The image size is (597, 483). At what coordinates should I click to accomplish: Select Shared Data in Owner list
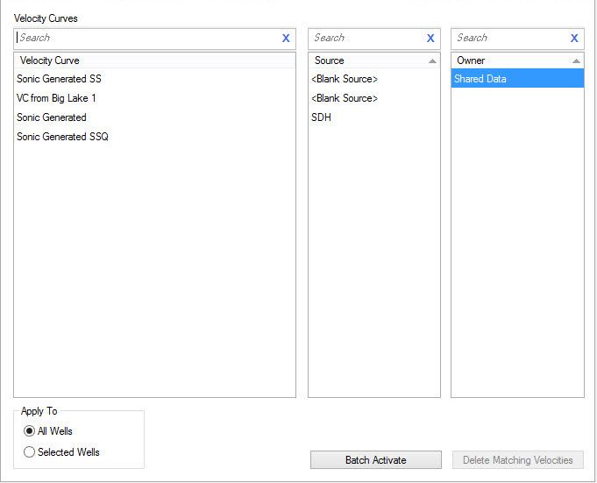(480, 79)
